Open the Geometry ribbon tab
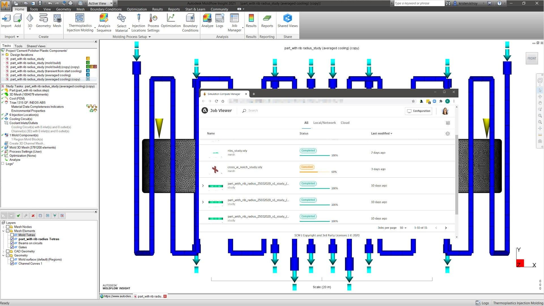Viewport: 544px width, 306px height. [63, 9]
